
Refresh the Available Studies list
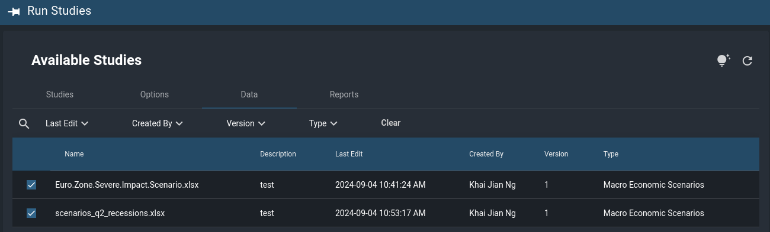[747, 61]
